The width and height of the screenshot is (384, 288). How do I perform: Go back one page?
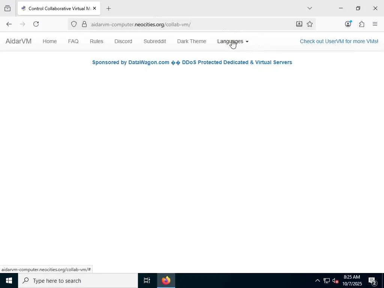coord(9,24)
